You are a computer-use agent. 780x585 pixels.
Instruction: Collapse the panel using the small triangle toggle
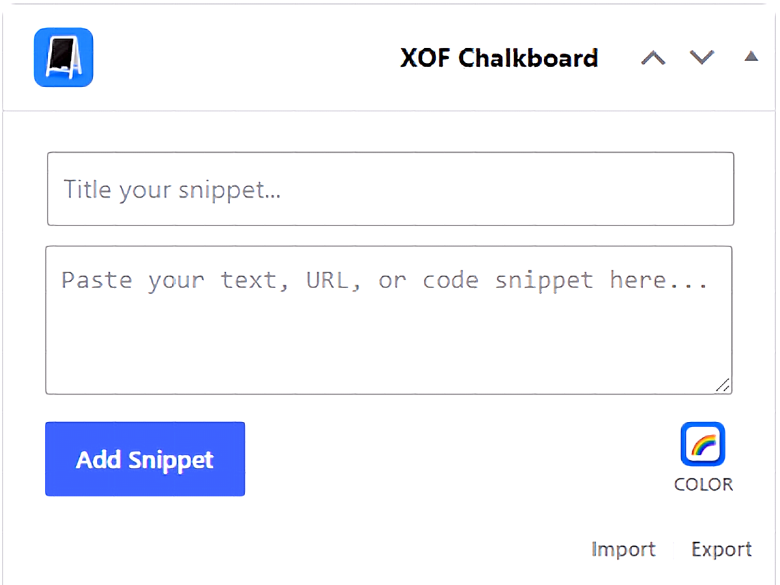751,57
